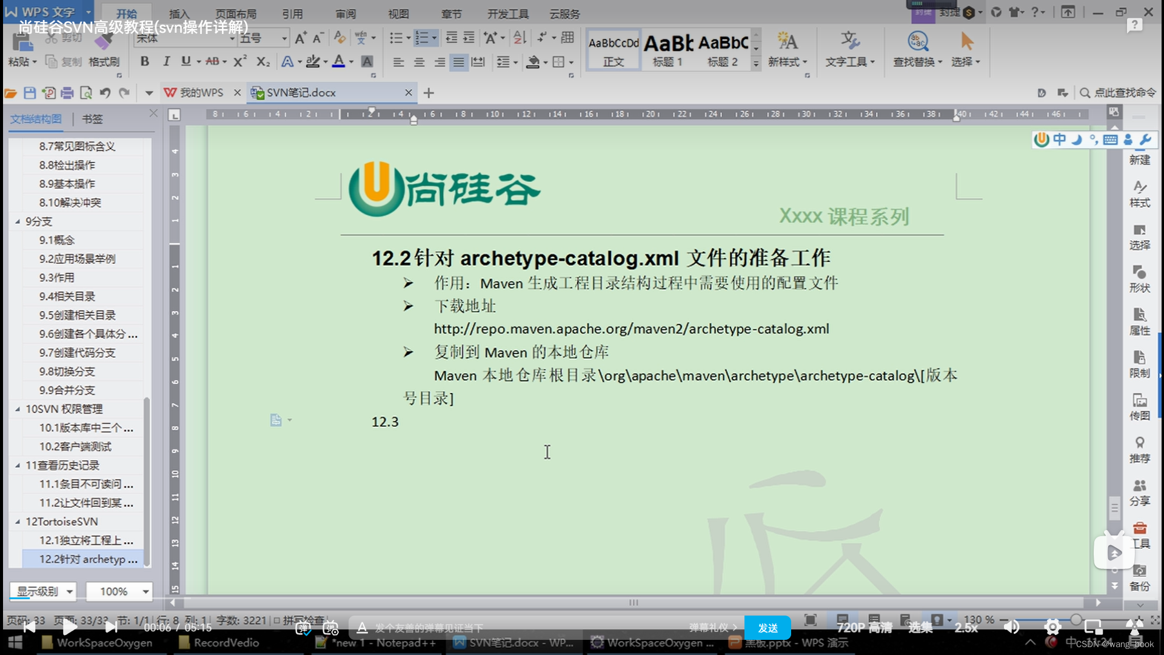
Task: Click the 发送 send button
Action: (768, 628)
